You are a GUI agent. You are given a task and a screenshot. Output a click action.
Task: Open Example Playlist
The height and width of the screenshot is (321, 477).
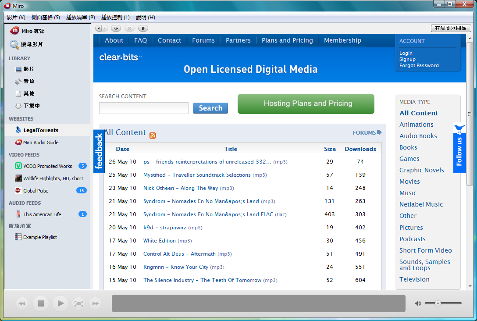(x=36, y=237)
